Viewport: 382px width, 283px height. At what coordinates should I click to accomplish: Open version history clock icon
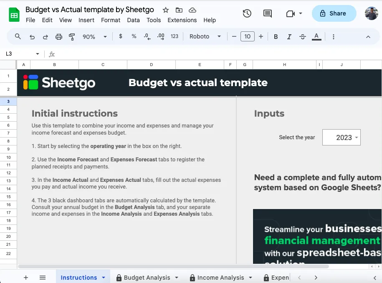pos(247,13)
